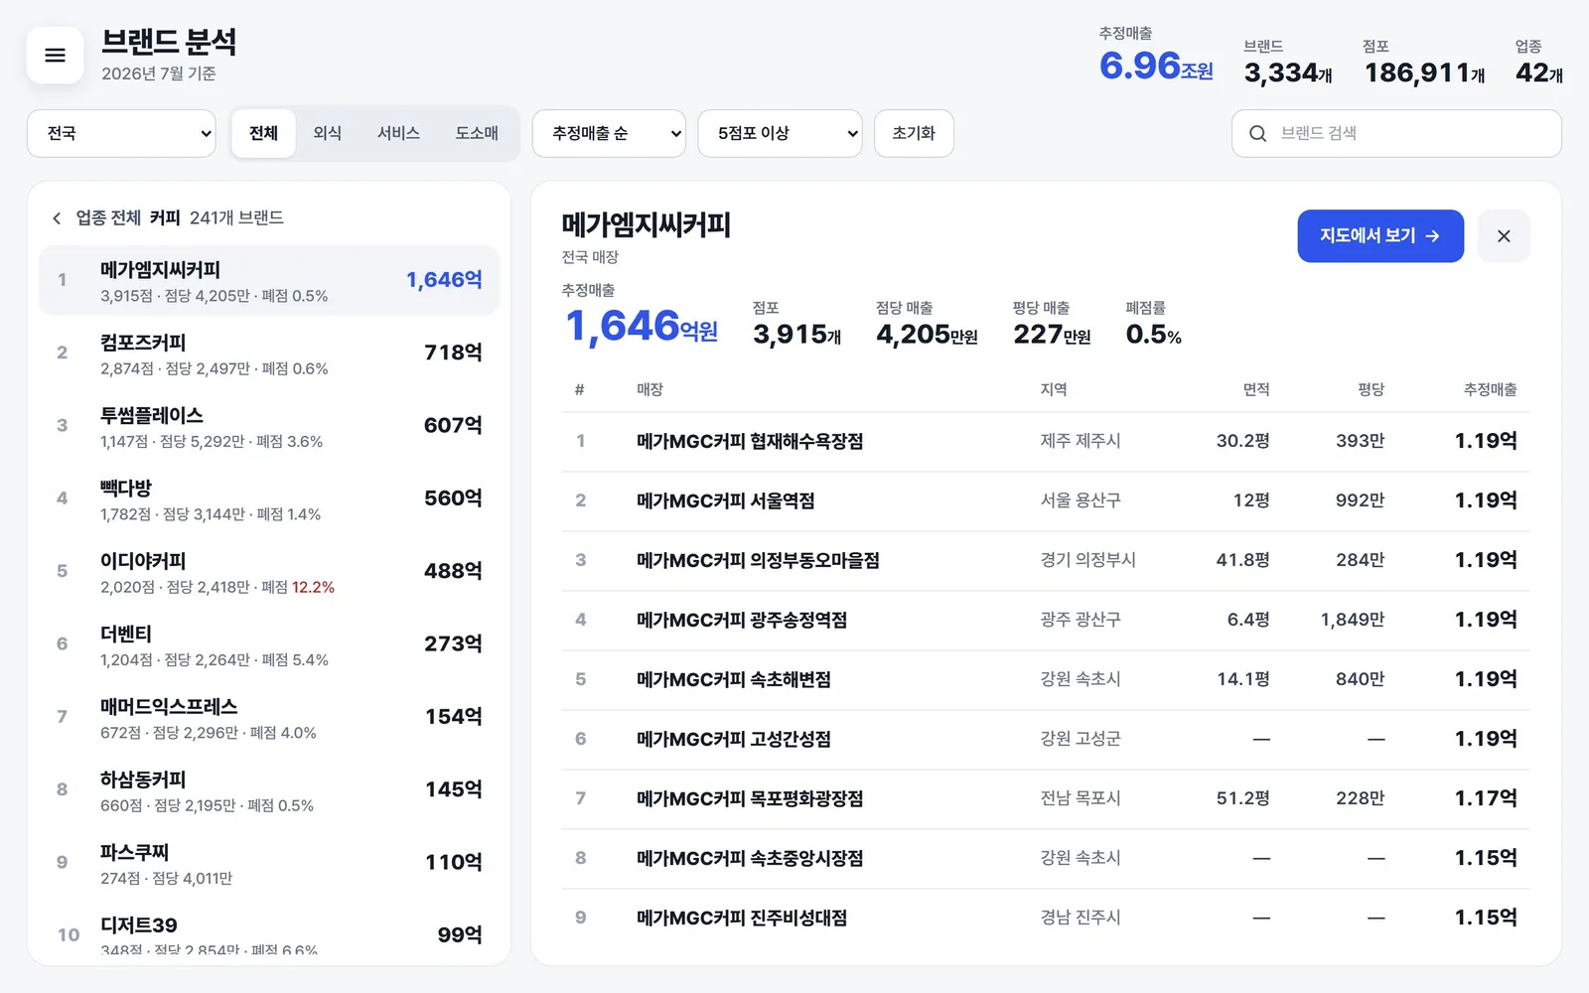Select the 메가엠지씨커피 brand row

269,280
